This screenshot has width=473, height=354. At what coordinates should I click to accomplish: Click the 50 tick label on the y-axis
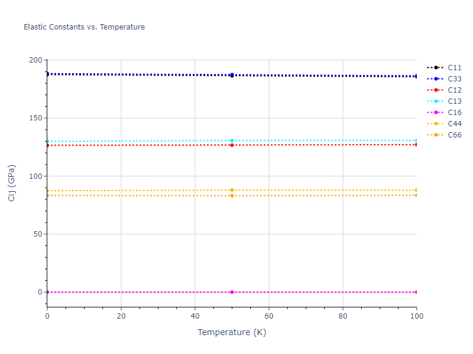pyautogui.click(x=38, y=234)
